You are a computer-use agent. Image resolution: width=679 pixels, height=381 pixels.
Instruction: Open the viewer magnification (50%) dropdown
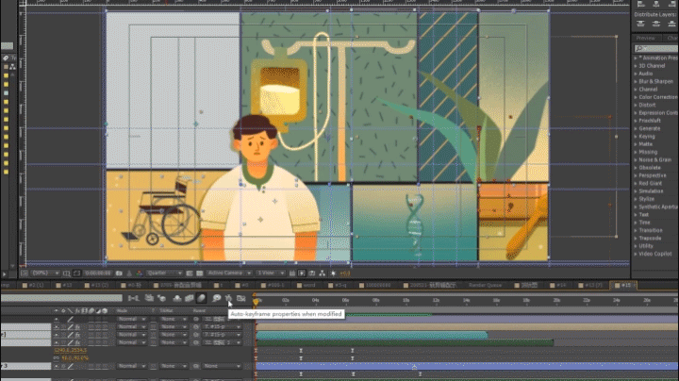45,273
